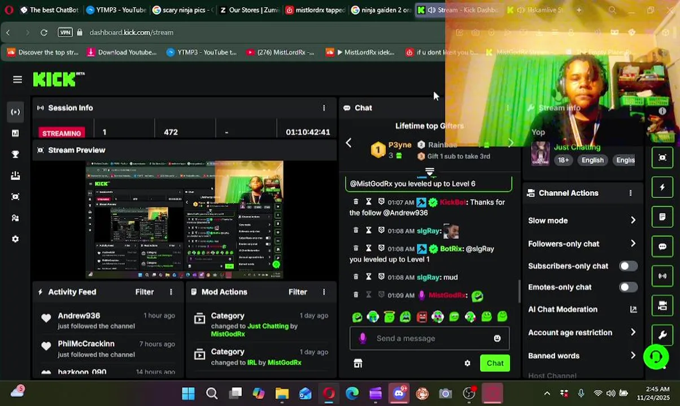Click Just Chatting category in Stream Info
The width and height of the screenshot is (680, 406).
click(x=577, y=147)
